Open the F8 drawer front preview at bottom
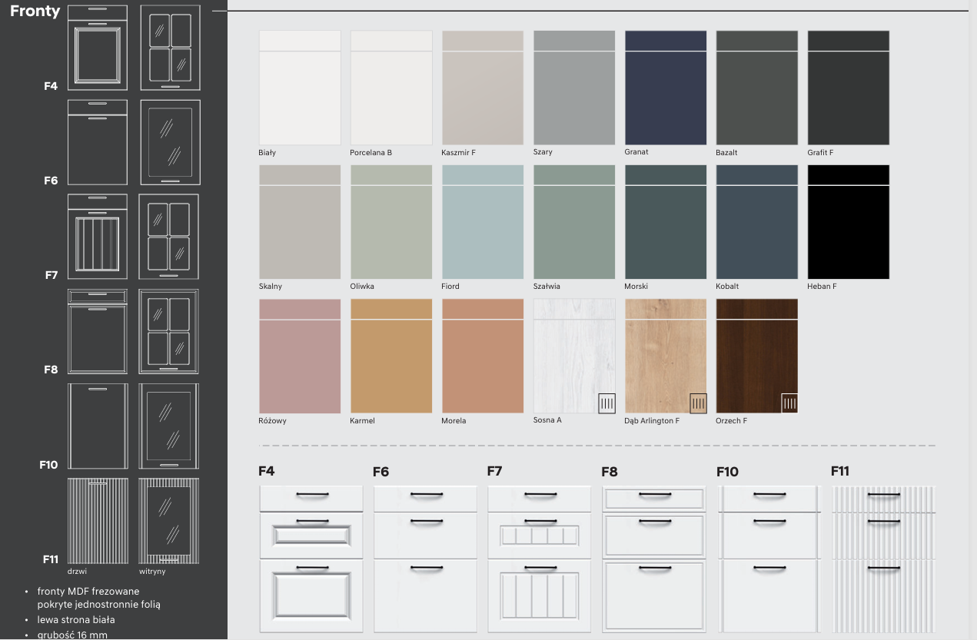 (x=654, y=559)
